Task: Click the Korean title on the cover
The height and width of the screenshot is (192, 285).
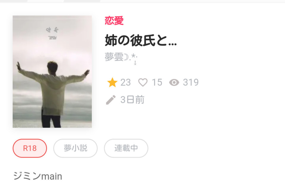Action: point(52,30)
